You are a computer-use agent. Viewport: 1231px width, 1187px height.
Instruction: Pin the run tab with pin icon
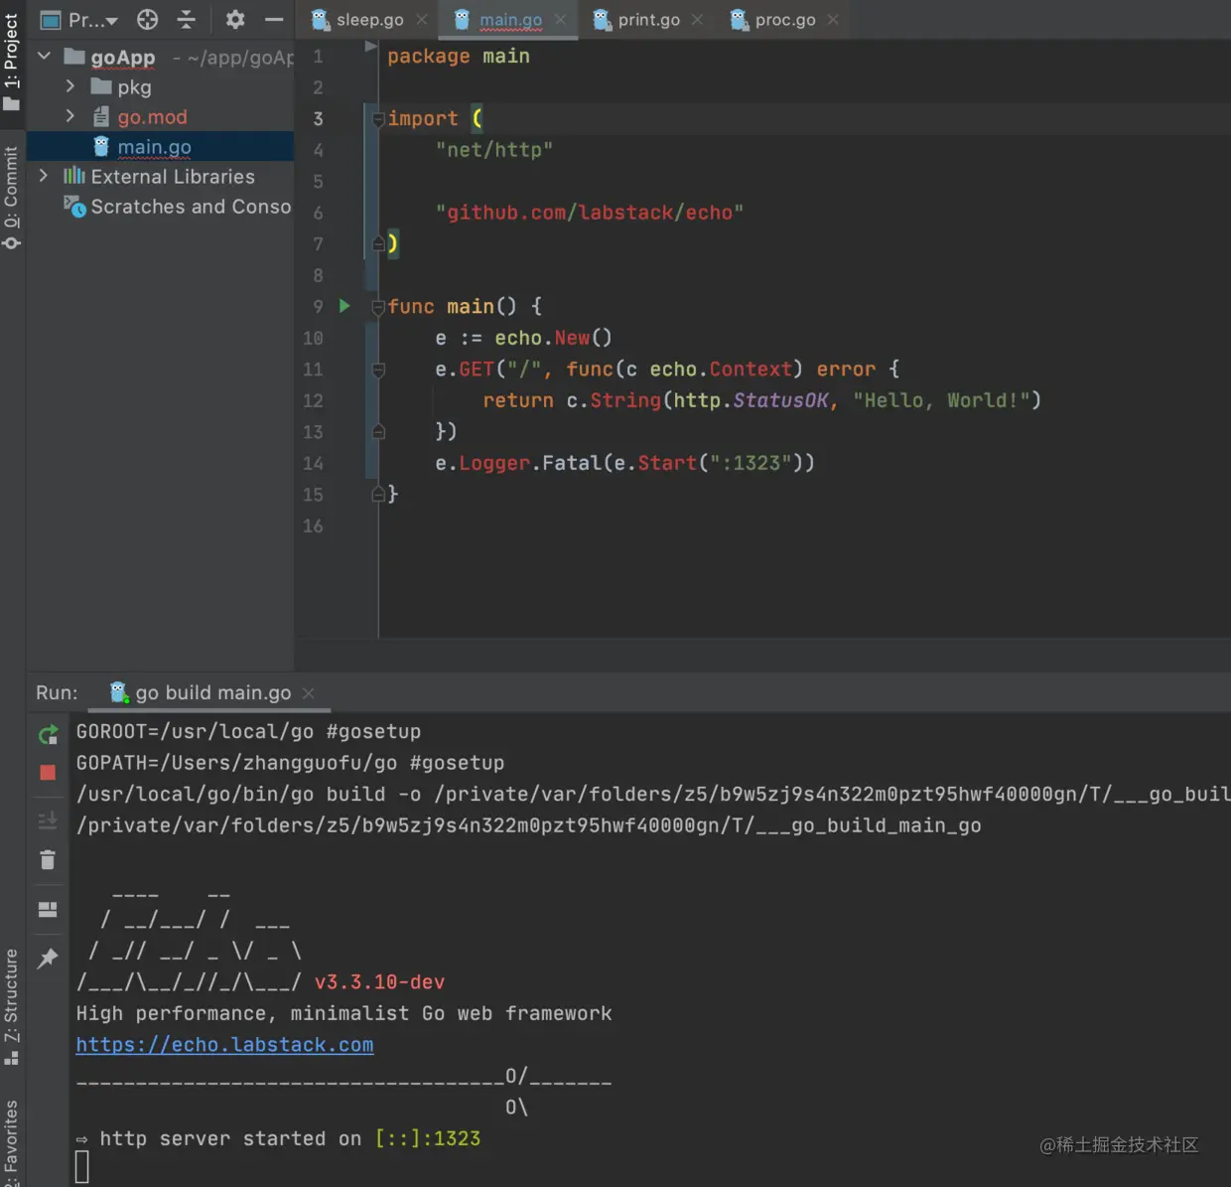tap(48, 958)
